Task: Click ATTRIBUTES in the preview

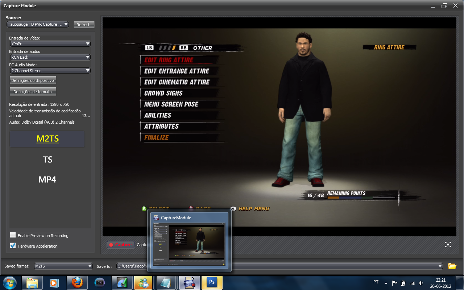Action: coord(162,127)
